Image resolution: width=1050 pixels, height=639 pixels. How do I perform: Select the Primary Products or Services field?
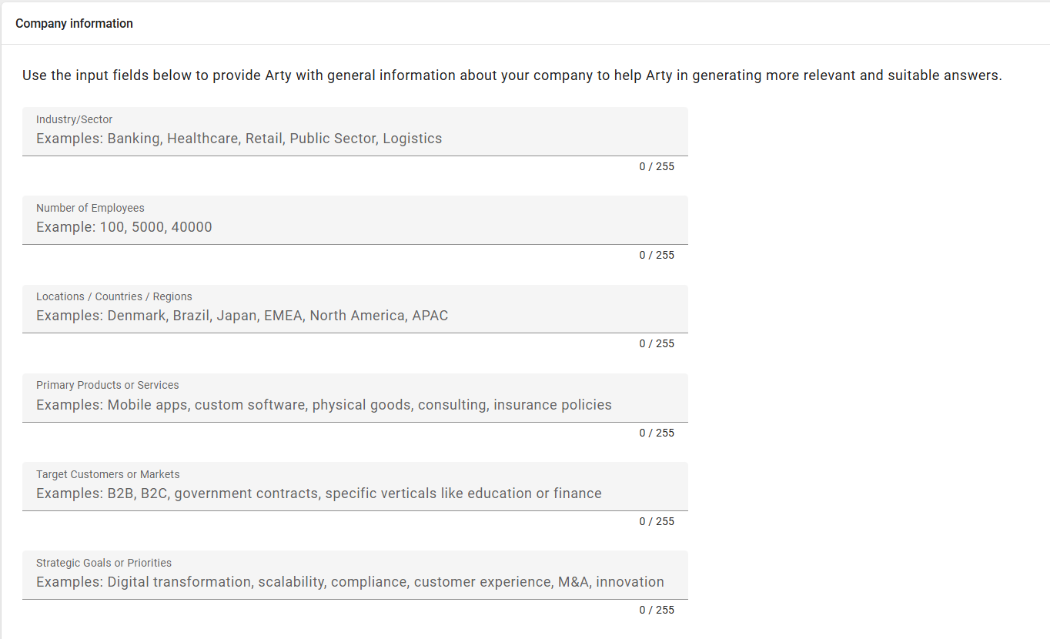point(354,404)
